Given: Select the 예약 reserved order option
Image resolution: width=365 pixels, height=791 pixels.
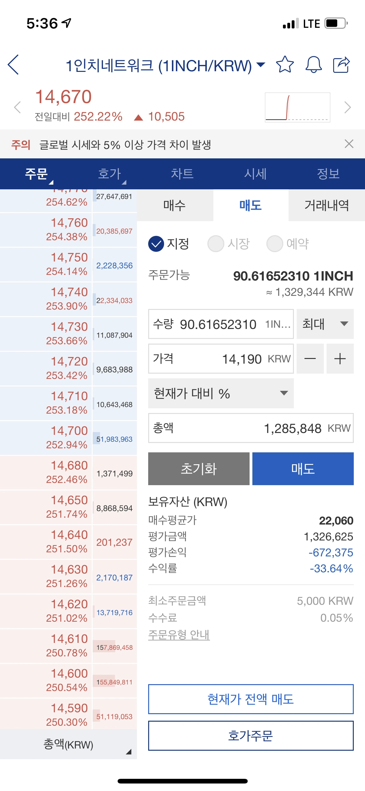Looking at the screenshot, I should [x=288, y=244].
